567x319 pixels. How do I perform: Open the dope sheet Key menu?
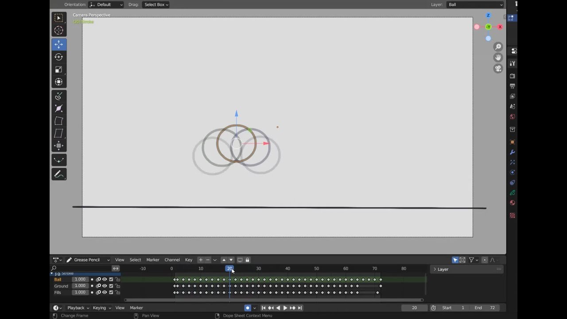(189, 260)
